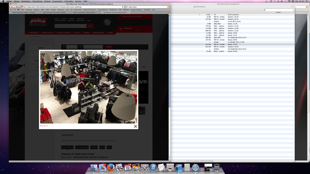Switch to 'Neuen Beitrag erstellen' tab
The width and height of the screenshot is (310, 174).
24,13
